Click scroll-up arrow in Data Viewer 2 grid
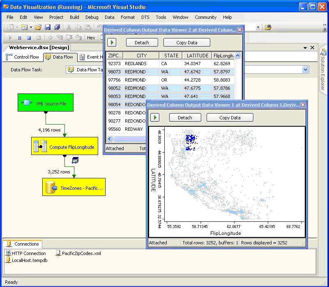Viewport: 329px width, 287px height. tap(237, 56)
